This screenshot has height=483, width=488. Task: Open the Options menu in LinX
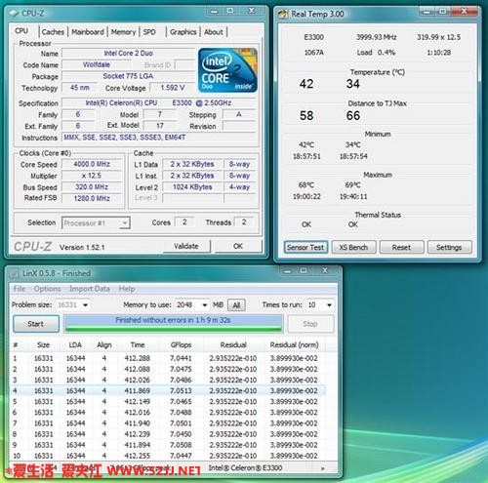(48, 289)
